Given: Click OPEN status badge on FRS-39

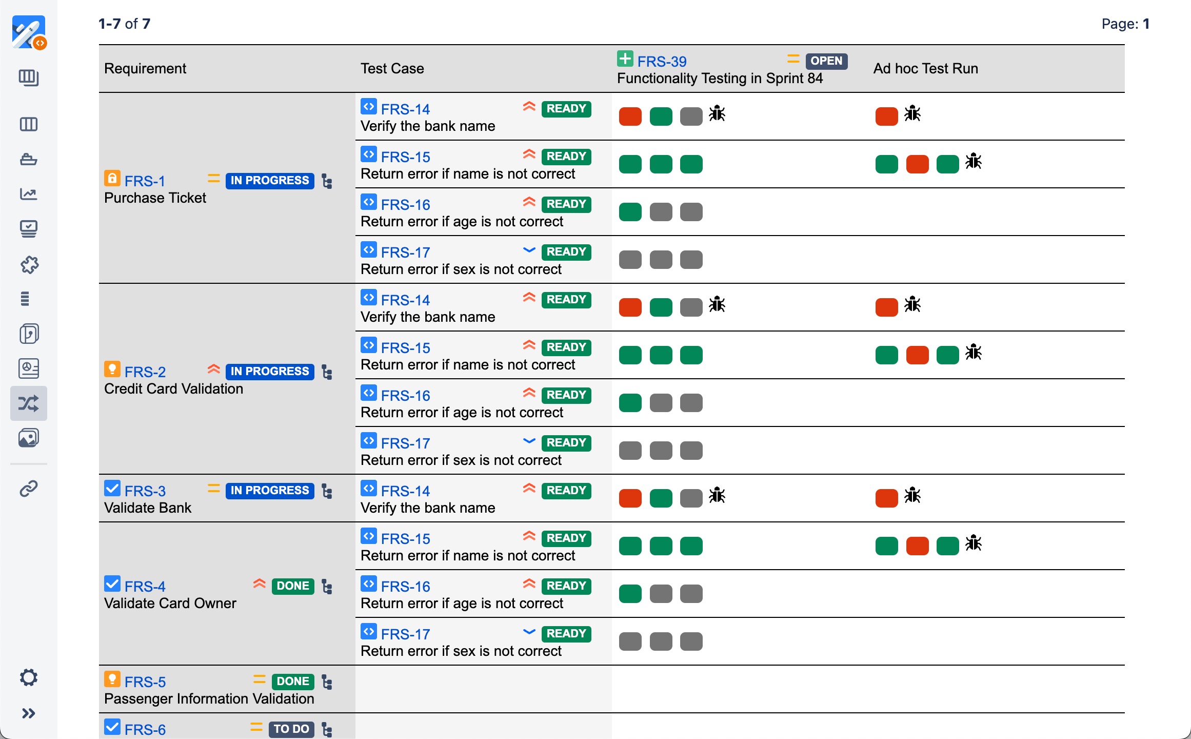Looking at the screenshot, I should [x=824, y=60].
